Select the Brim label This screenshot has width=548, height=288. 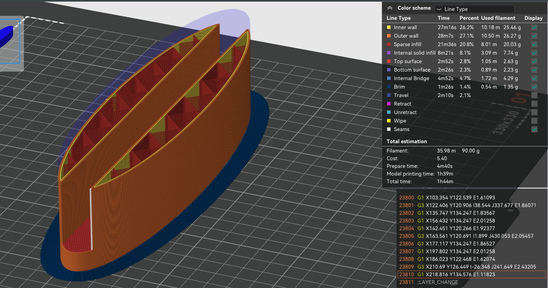399,87
